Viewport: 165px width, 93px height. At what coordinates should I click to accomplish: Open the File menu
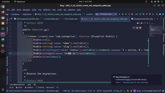8,10
